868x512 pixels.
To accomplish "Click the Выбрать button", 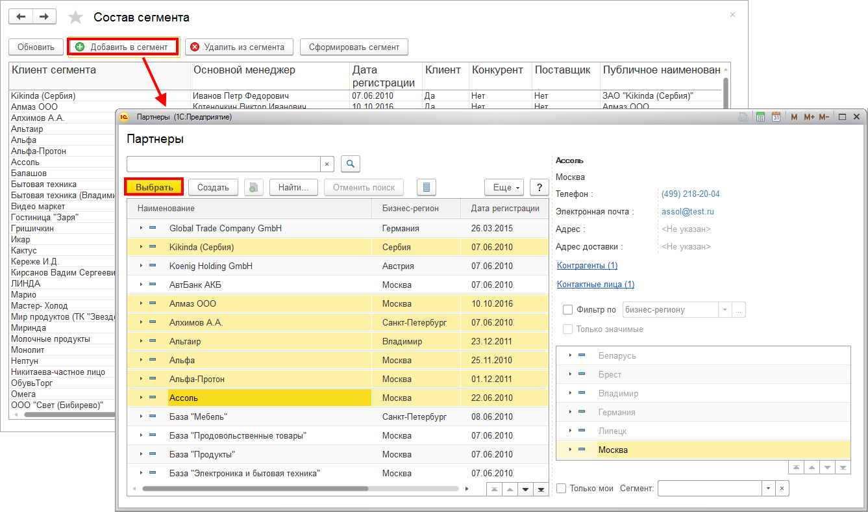I will coord(155,187).
